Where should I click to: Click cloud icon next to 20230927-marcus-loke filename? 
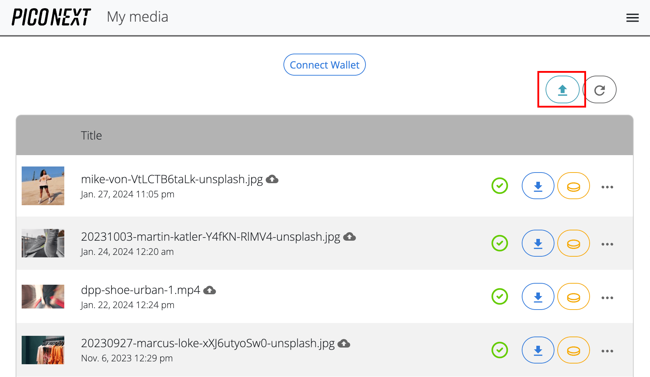(x=343, y=343)
